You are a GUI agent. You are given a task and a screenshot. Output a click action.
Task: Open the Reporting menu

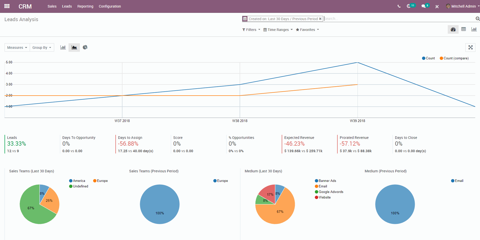[85, 6]
